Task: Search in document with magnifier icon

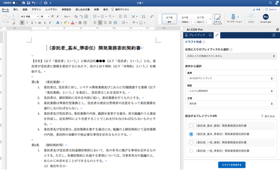Action: [271, 3]
